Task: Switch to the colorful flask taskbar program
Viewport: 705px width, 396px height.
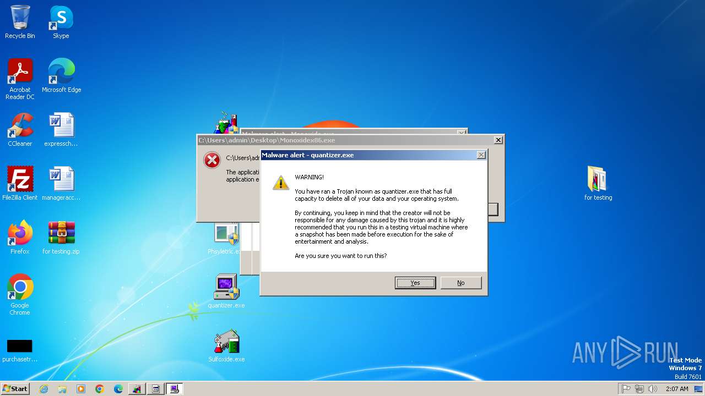Action: coord(137,389)
